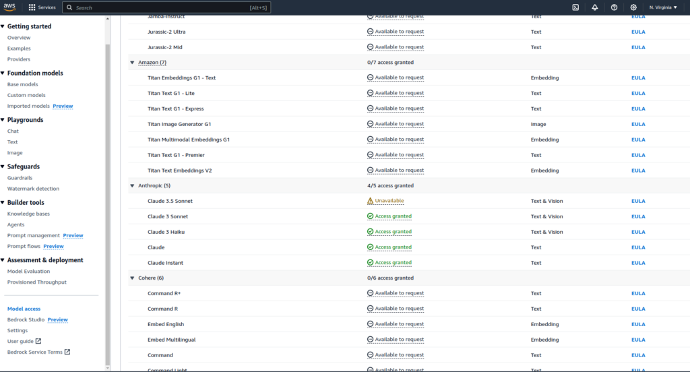This screenshot has height=372, width=690.
Task: Click the search magnifier icon
Action: pos(69,7)
